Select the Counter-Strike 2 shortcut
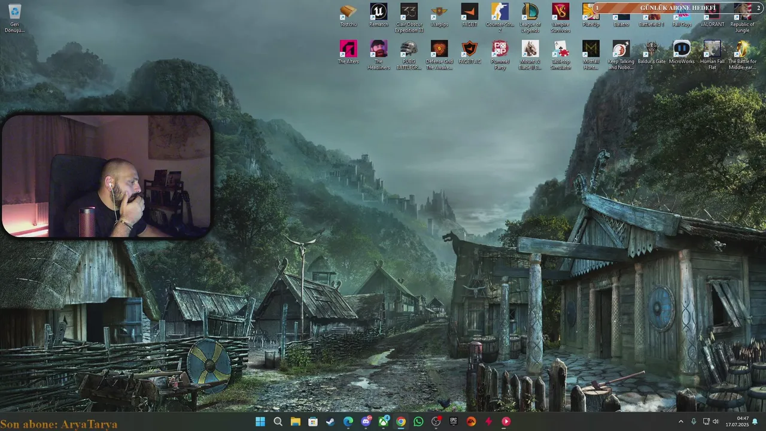The height and width of the screenshot is (431, 766). (x=500, y=18)
